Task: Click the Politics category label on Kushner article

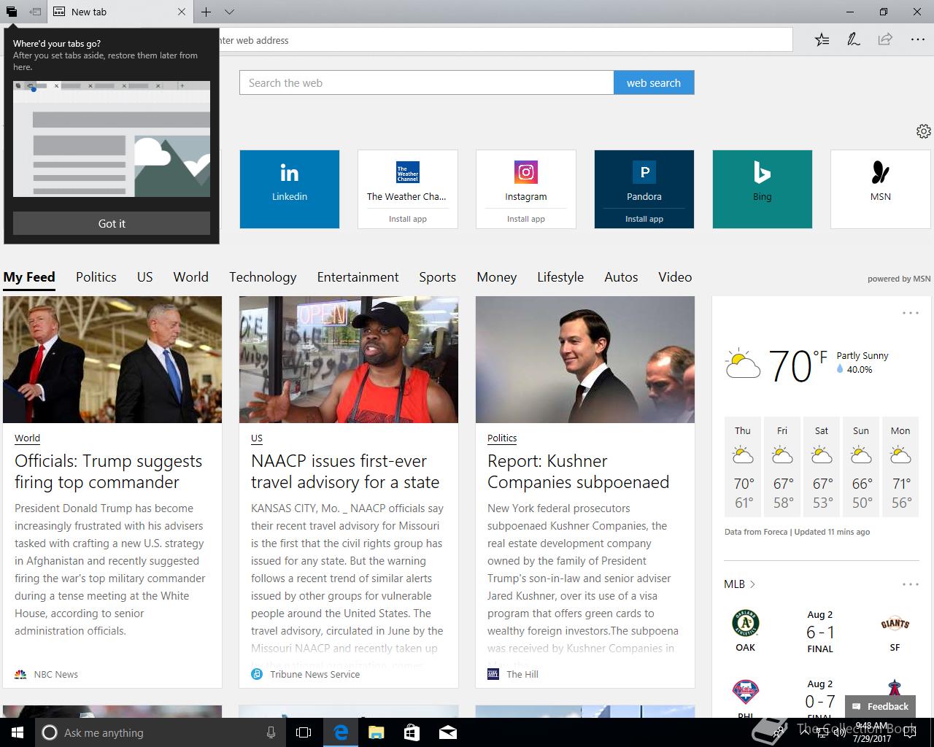Action: click(x=502, y=438)
